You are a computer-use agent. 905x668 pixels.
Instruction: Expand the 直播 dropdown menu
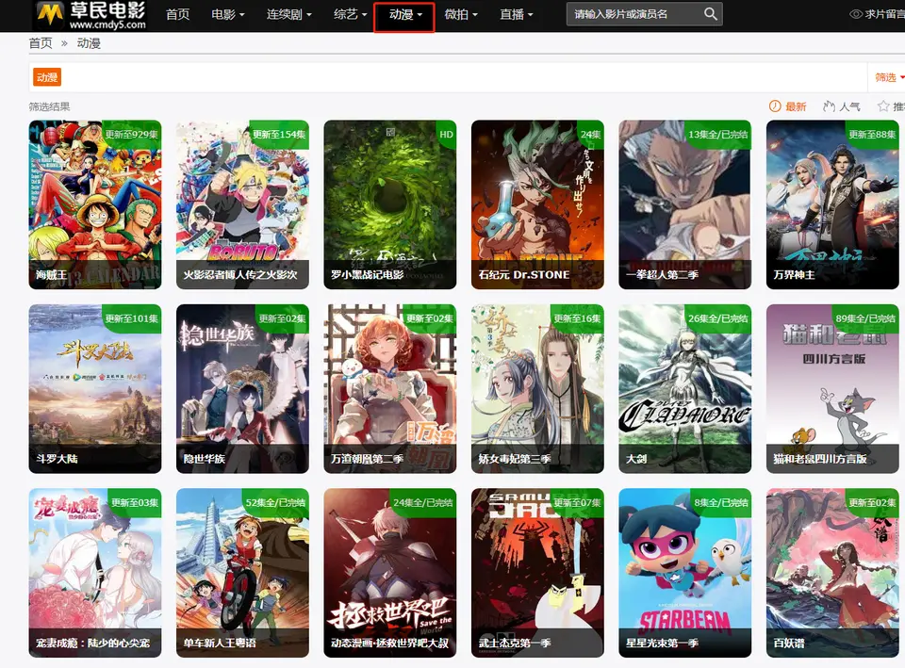tap(516, 14)
